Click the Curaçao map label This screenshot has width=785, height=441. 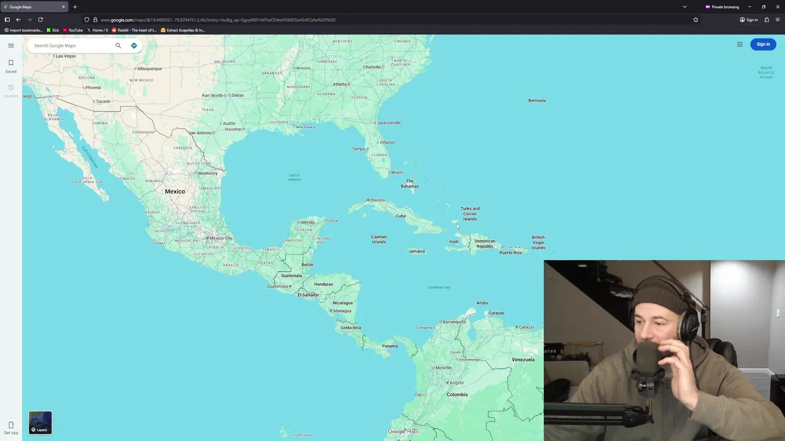[496, 313]
